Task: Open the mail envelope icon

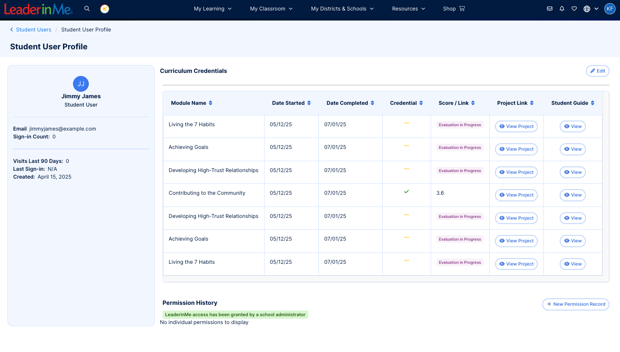Action: 550,9
